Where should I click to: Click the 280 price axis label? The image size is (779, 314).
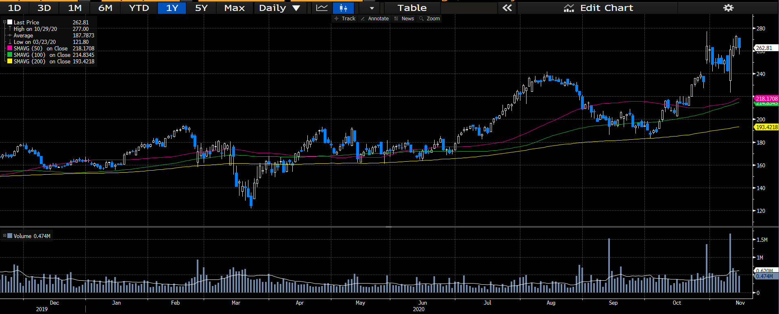click(761, 28)
